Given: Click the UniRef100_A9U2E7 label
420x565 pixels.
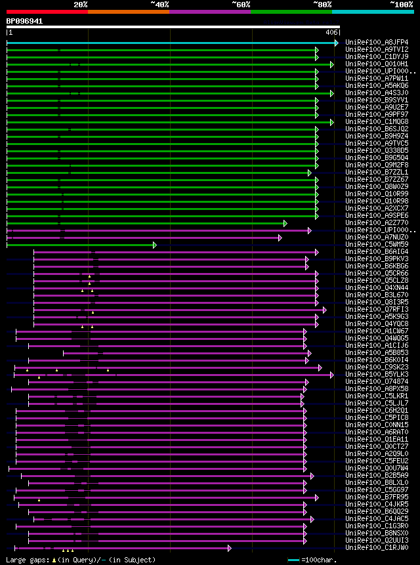Looking at the screenshot, I should pos(377,107).
